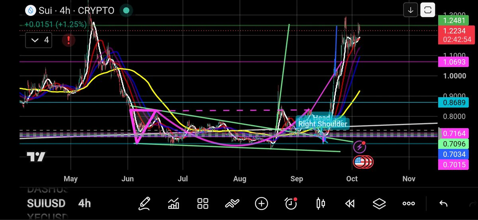Select the 0.7015 magenta price label
The width and height of the screenshot is (478, 220).
(x=454, y=165)
